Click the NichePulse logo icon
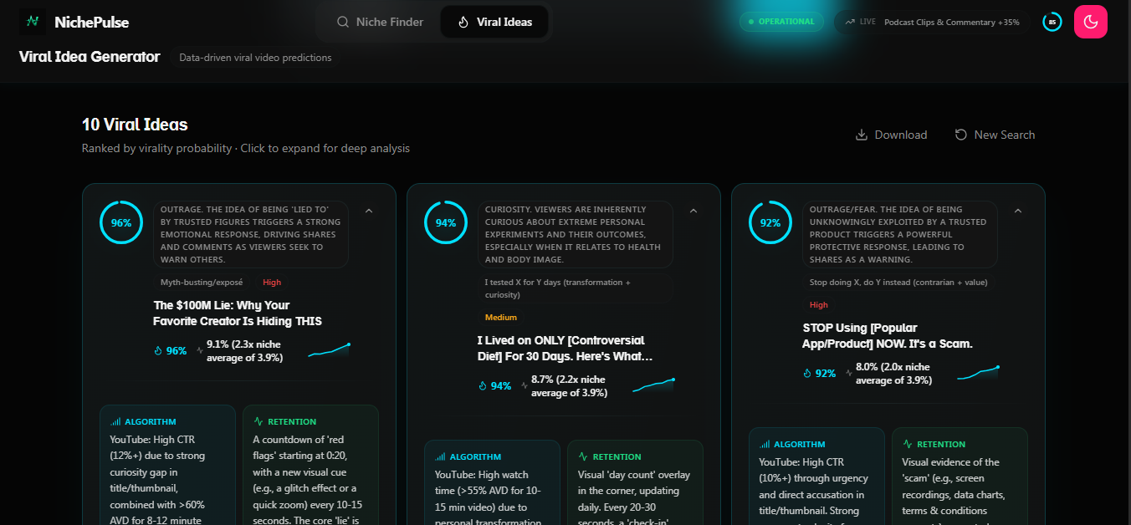 click(32, 22)
